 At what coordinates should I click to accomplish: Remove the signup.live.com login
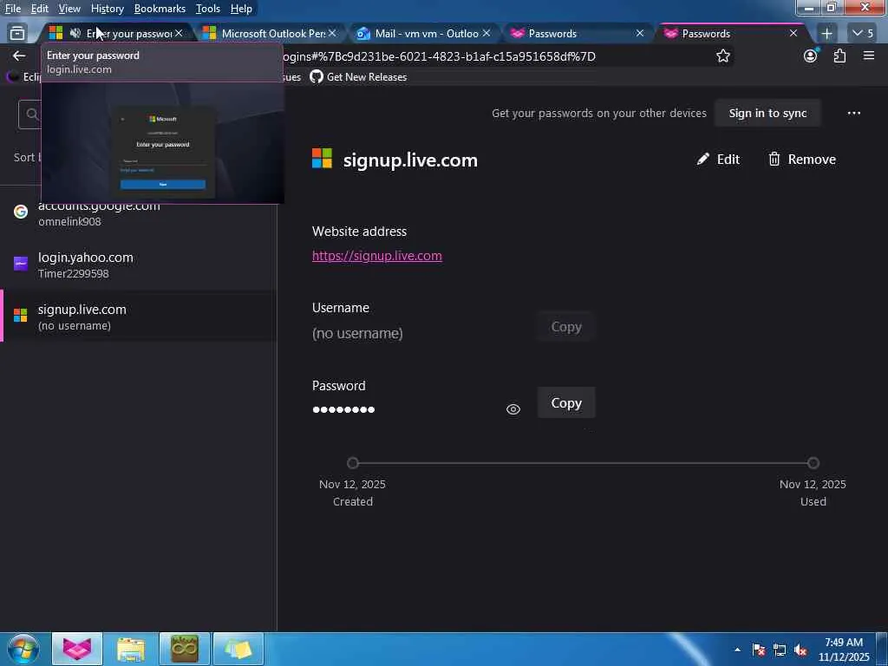pyautogui.click(x=802, y=160)
